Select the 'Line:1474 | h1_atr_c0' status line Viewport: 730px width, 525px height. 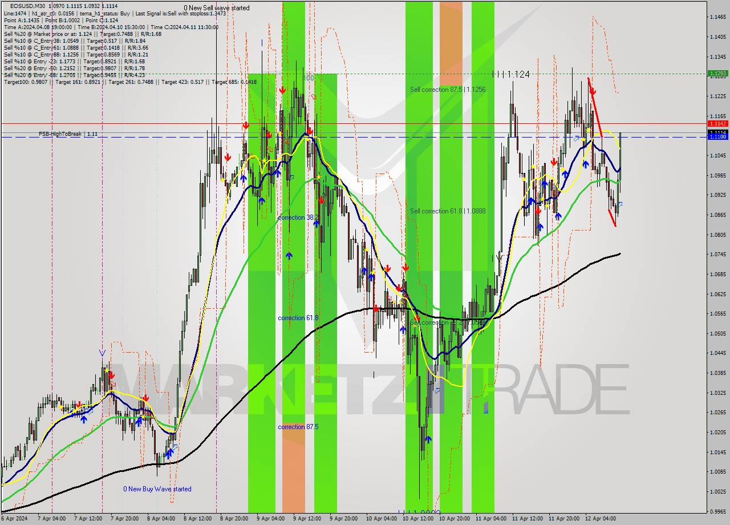[x=115, y=13]
